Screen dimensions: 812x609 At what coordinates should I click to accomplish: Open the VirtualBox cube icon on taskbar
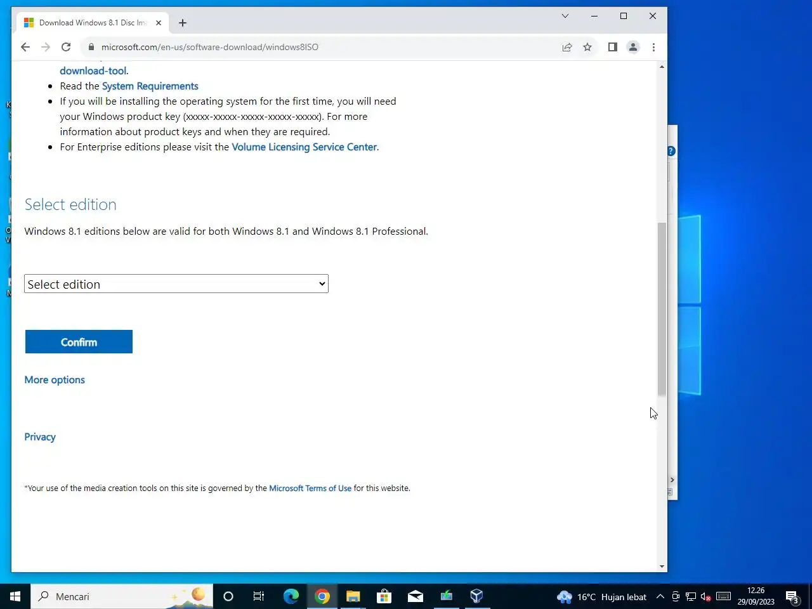pos(477,596)
